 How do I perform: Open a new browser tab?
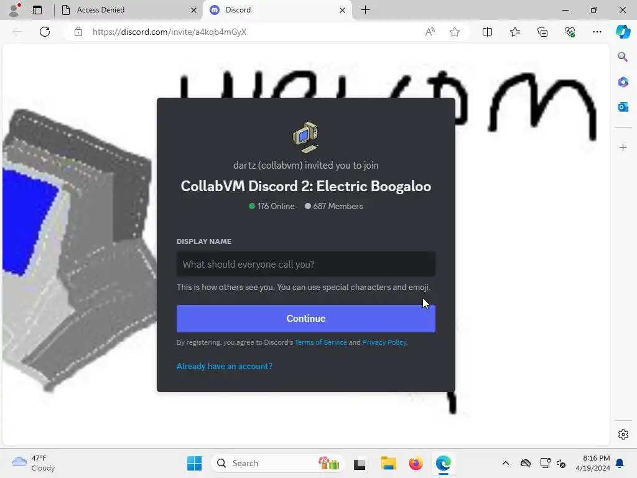click(x=365, y=10)
